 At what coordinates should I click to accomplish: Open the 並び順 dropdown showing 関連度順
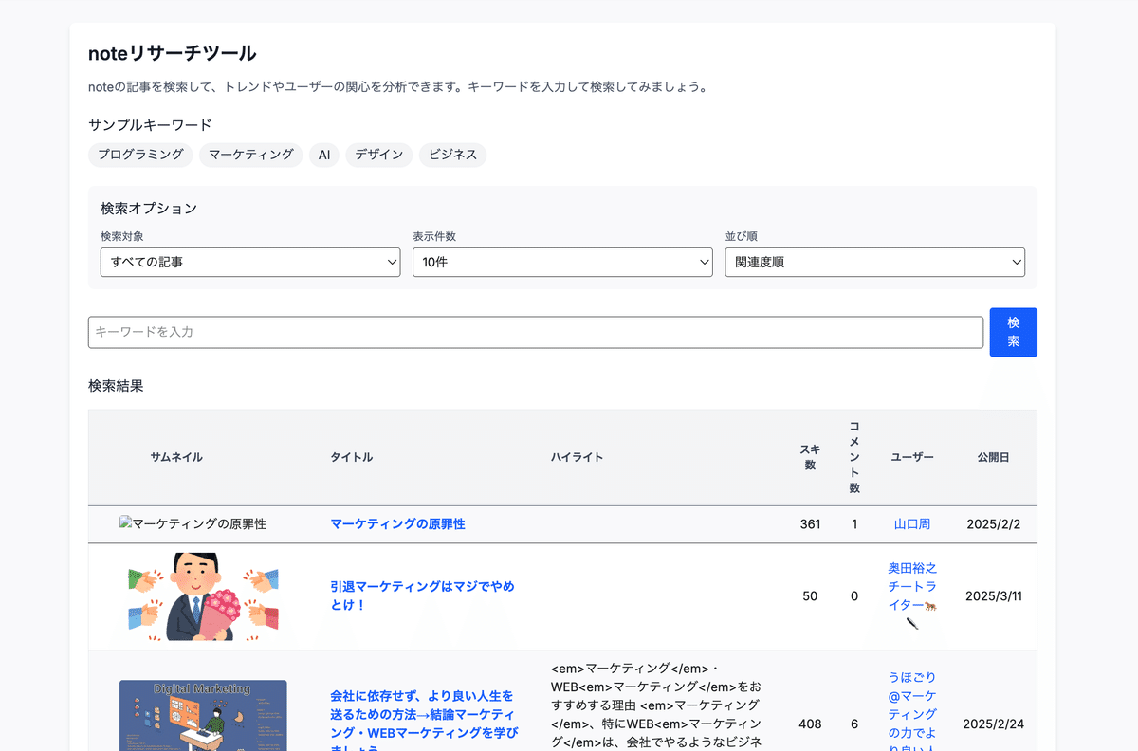pyautogui.click(x=874, y=262)
